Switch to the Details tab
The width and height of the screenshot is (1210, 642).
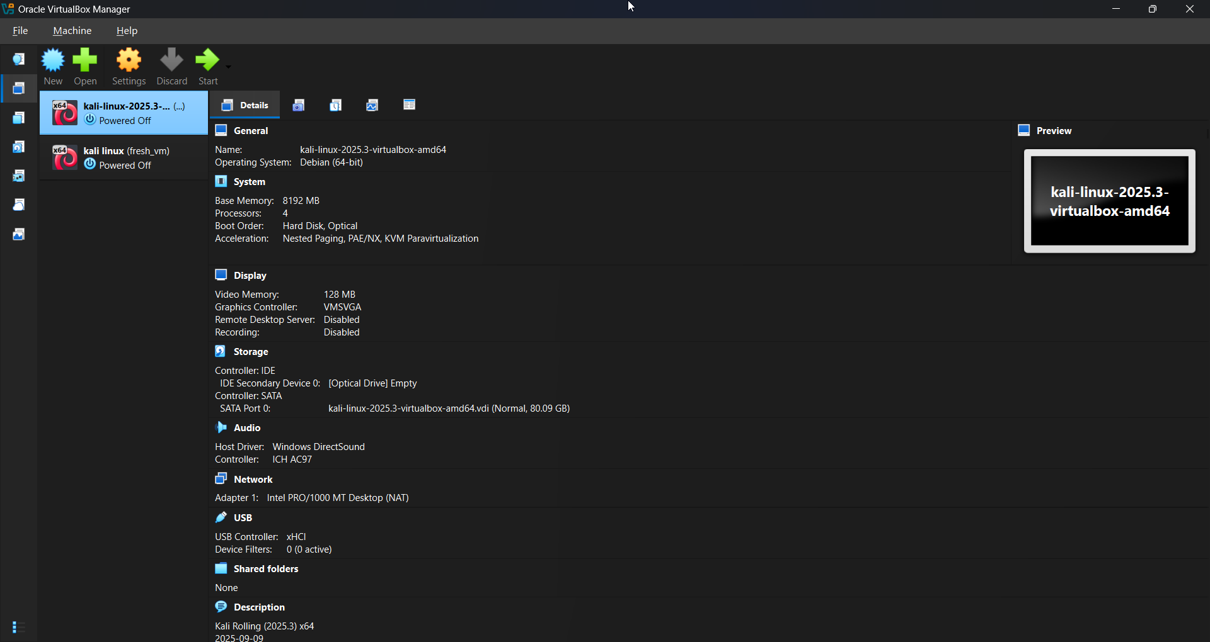pyautogui.click(x=245, y=105)
